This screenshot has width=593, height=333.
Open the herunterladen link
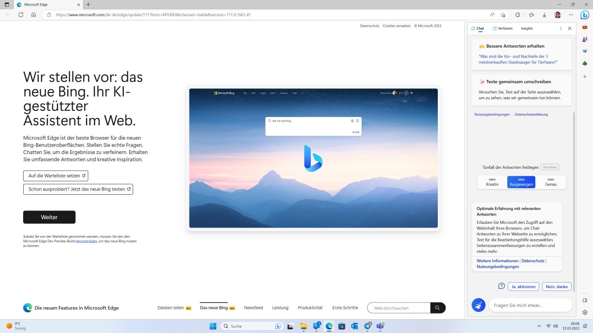tap(86, 241)
